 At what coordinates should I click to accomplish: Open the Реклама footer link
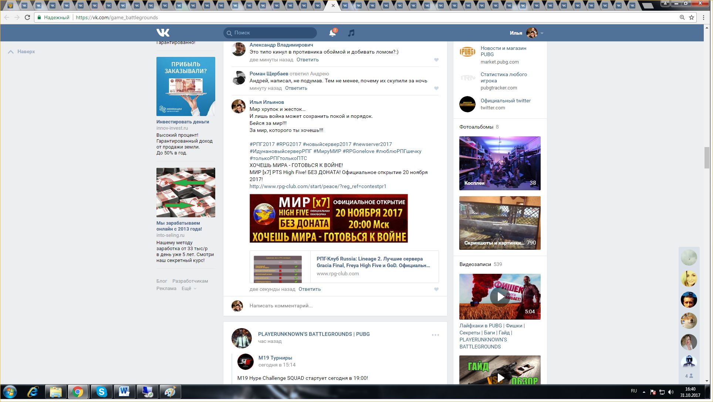pyautogui.click(x=166, y=288)
